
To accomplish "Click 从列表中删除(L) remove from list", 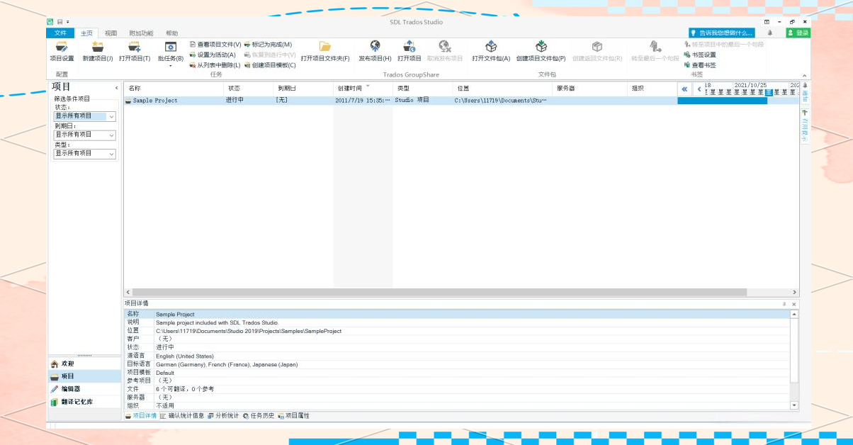I will click(215, 65).
